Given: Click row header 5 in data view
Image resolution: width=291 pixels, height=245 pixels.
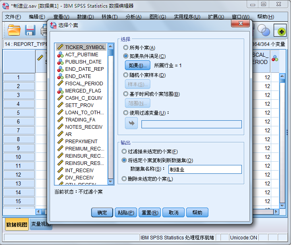Looking at the screenshot, I should click(19, 113).
